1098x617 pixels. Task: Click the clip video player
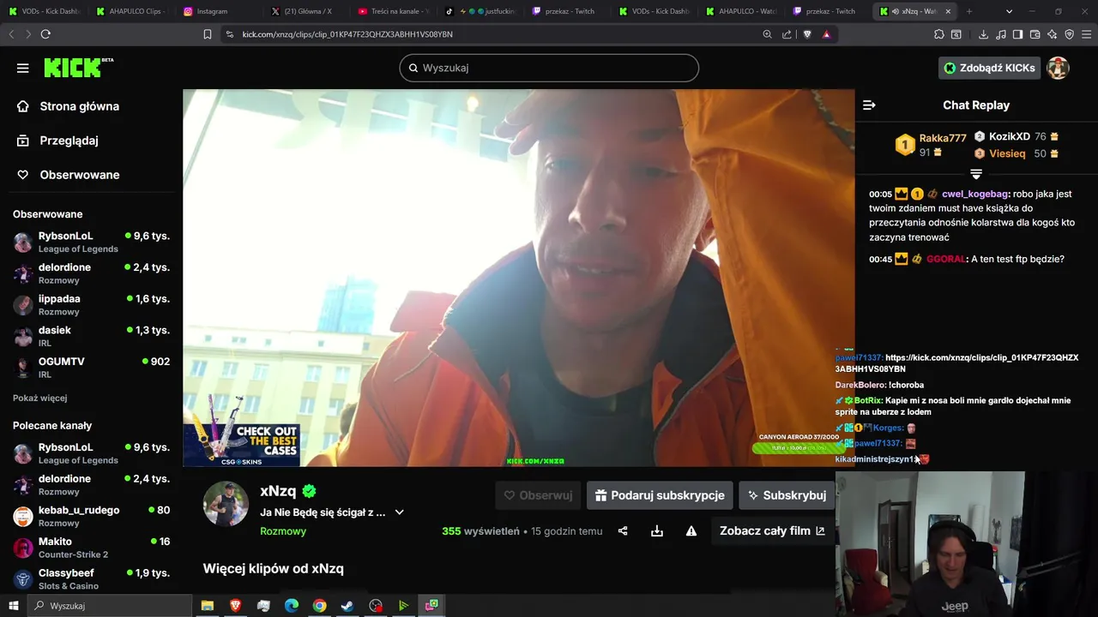coord(519,278)
